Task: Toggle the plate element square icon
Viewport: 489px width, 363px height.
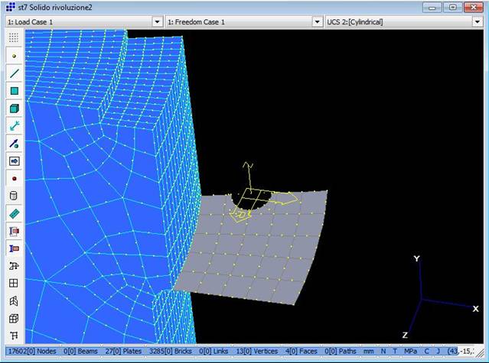Action: coord(14,91)
